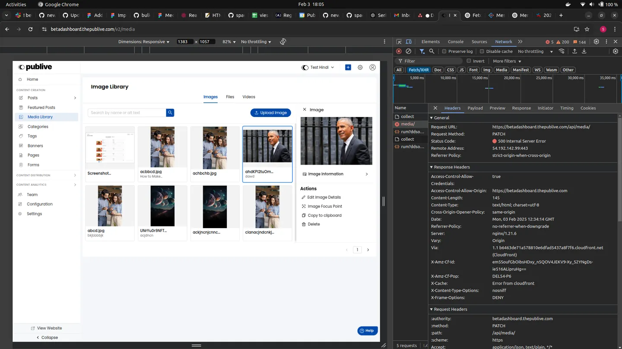Expand the Posts sidebar item chevron

tap(75, 98)
